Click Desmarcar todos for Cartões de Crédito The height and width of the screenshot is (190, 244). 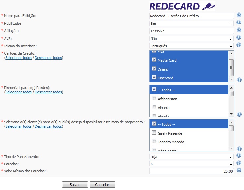coord(48,58)
